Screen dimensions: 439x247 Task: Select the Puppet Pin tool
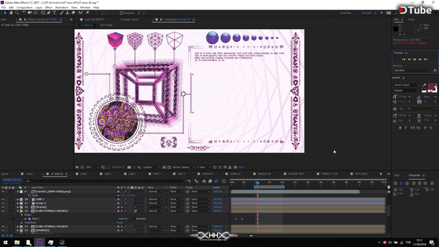coord(87,13)
